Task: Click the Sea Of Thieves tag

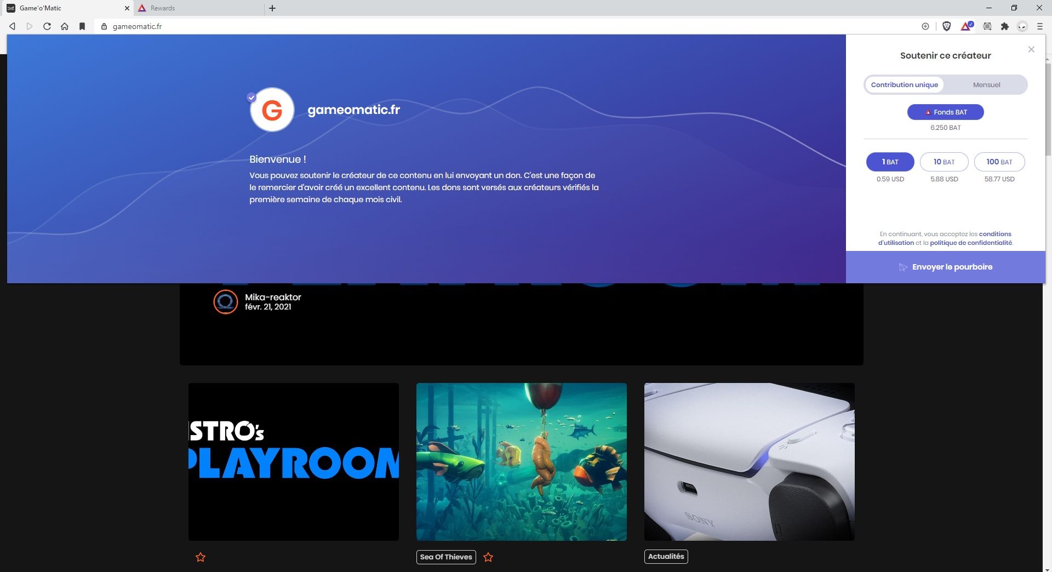Action: (446, 557)
